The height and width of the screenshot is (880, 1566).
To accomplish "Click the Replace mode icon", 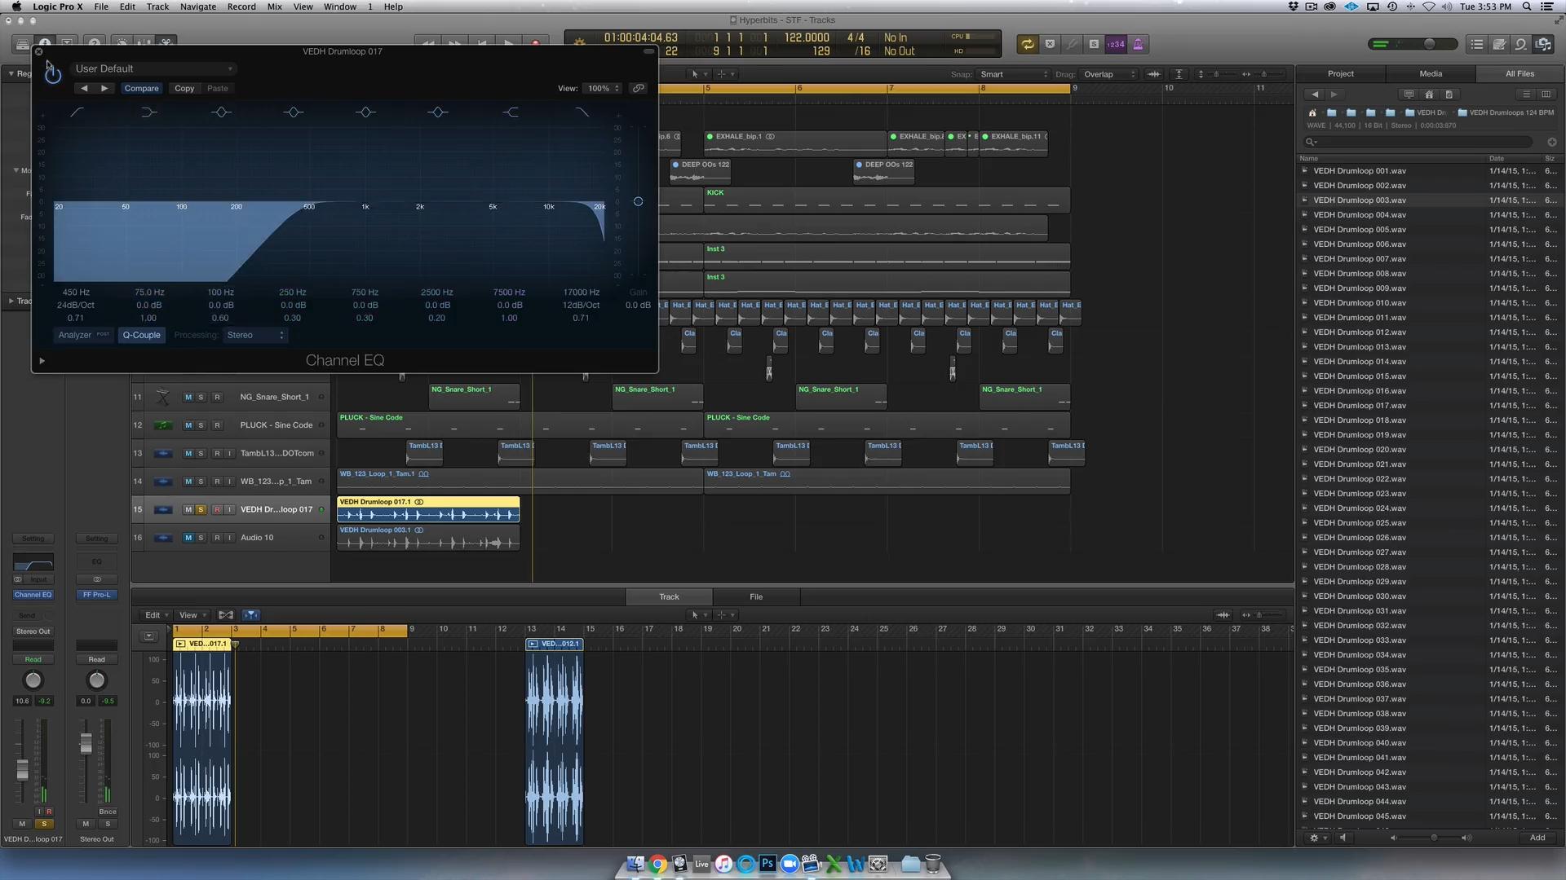I will coord(1050,44).
